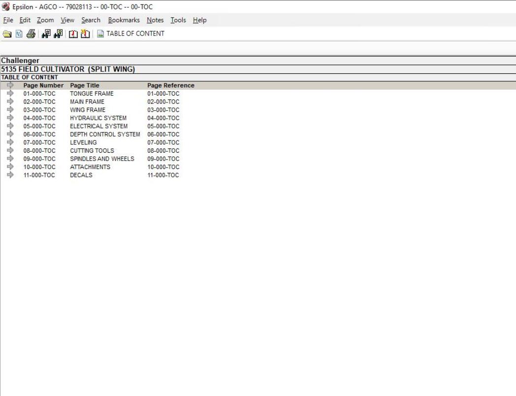The image size is (516, 396).
Task: Select SPINDLES AND WHEELS page title
Action: click(x=102, y=159)
